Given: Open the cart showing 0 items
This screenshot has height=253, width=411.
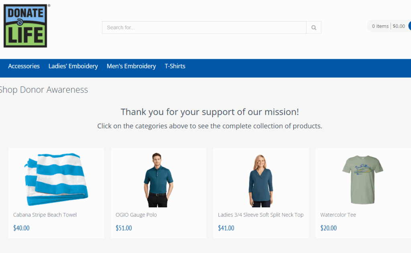Looking at the screenshot, I should tap(388, 26).
